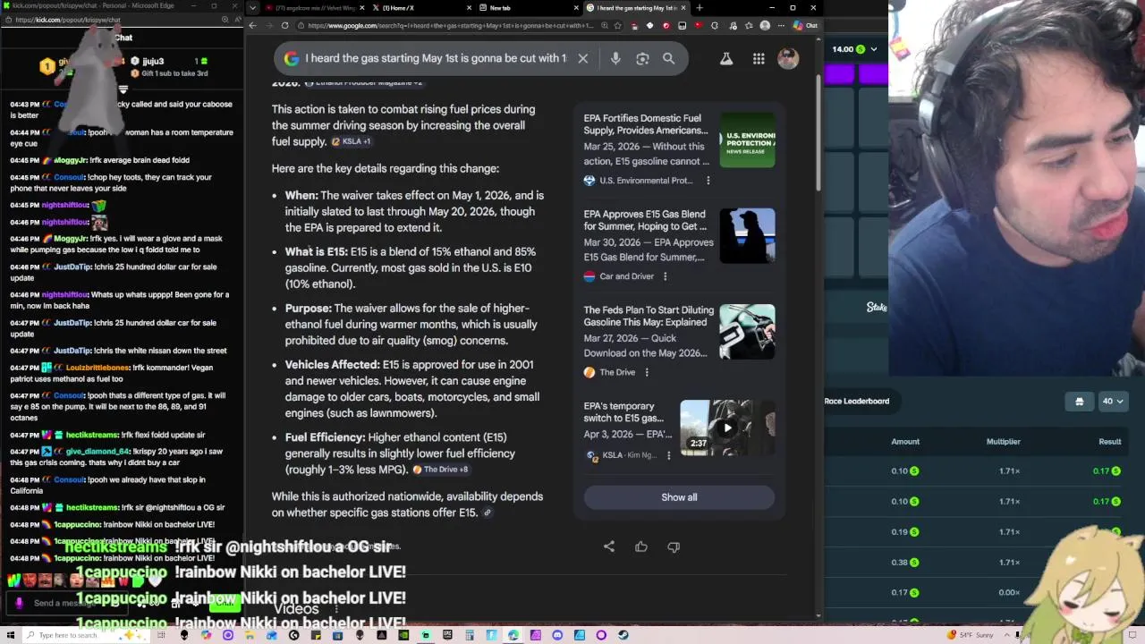
Task: Open a new browser tab
Action: [x=700, y=8]
